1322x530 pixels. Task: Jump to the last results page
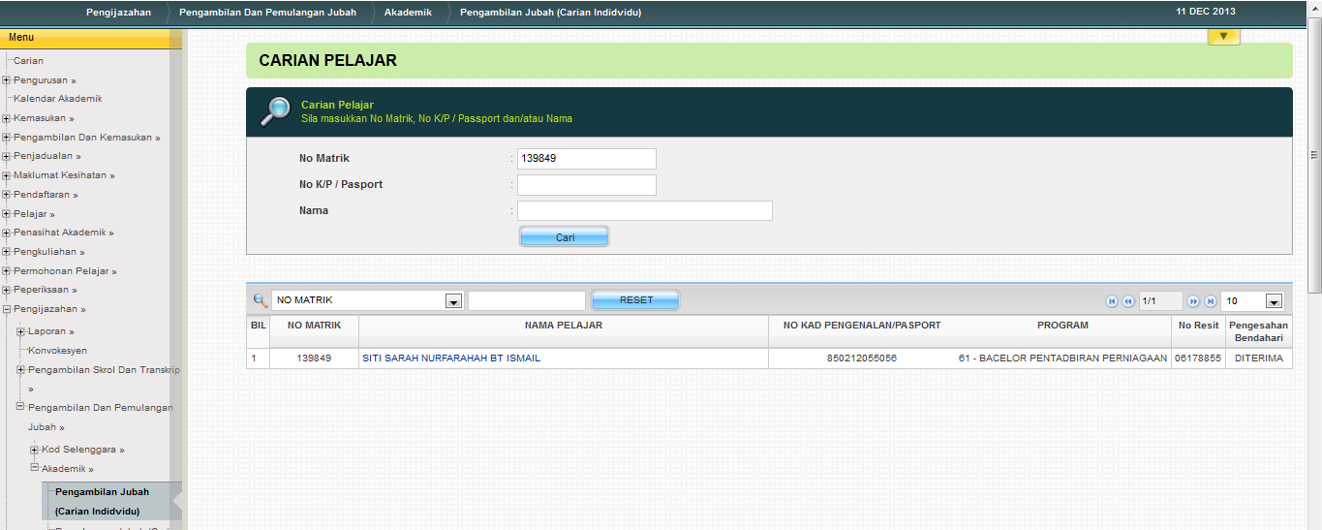coord(1210,301)
